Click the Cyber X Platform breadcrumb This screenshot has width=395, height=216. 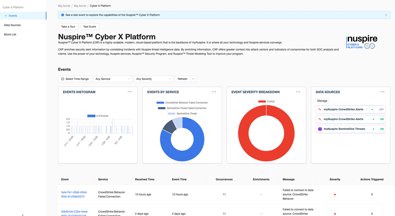[x=100, y=6]
